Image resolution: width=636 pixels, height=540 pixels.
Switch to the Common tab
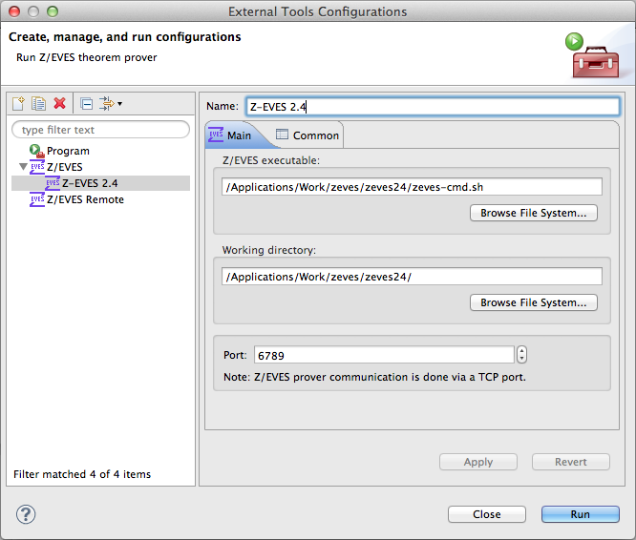(x=307, y=135)
